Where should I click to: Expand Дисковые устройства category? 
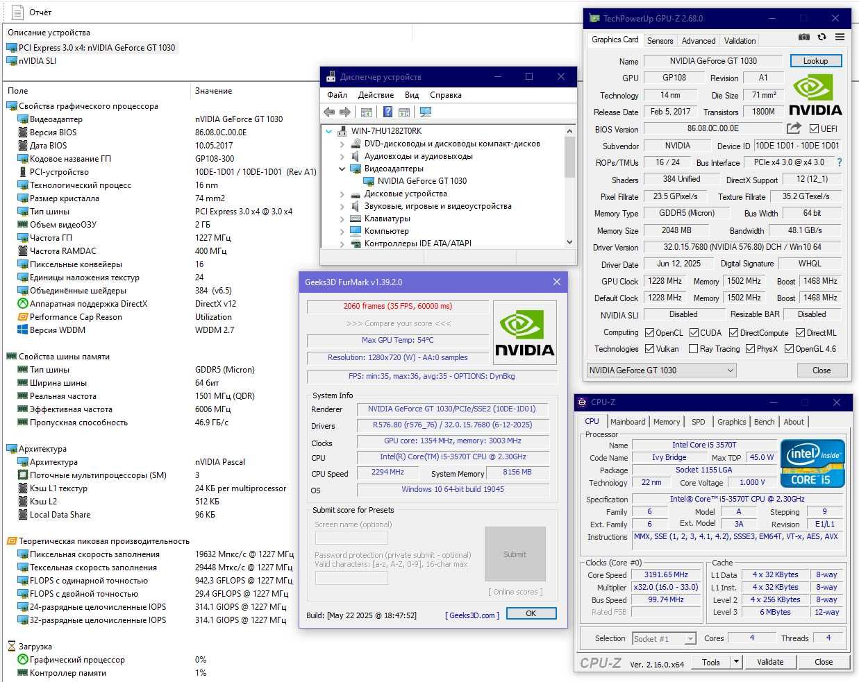(342, 194)
